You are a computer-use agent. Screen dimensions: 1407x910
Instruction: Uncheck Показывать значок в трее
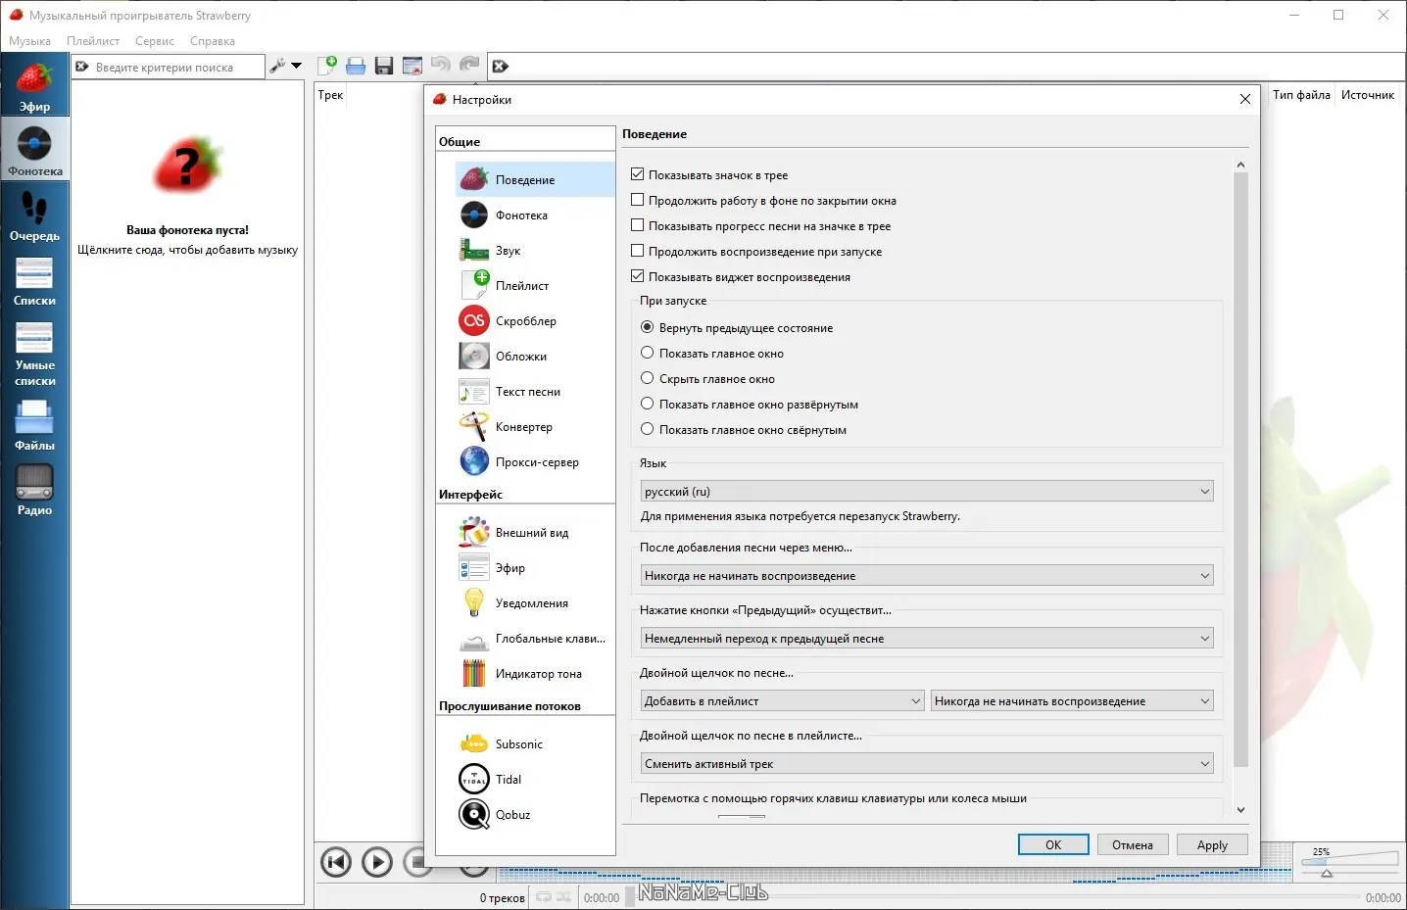(x=638, y=174)
